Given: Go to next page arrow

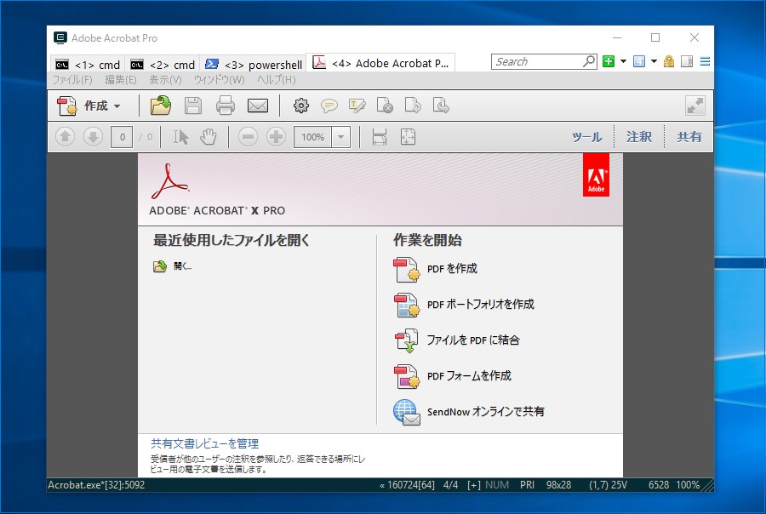Looking at the screenshot, I should [93, 137].
